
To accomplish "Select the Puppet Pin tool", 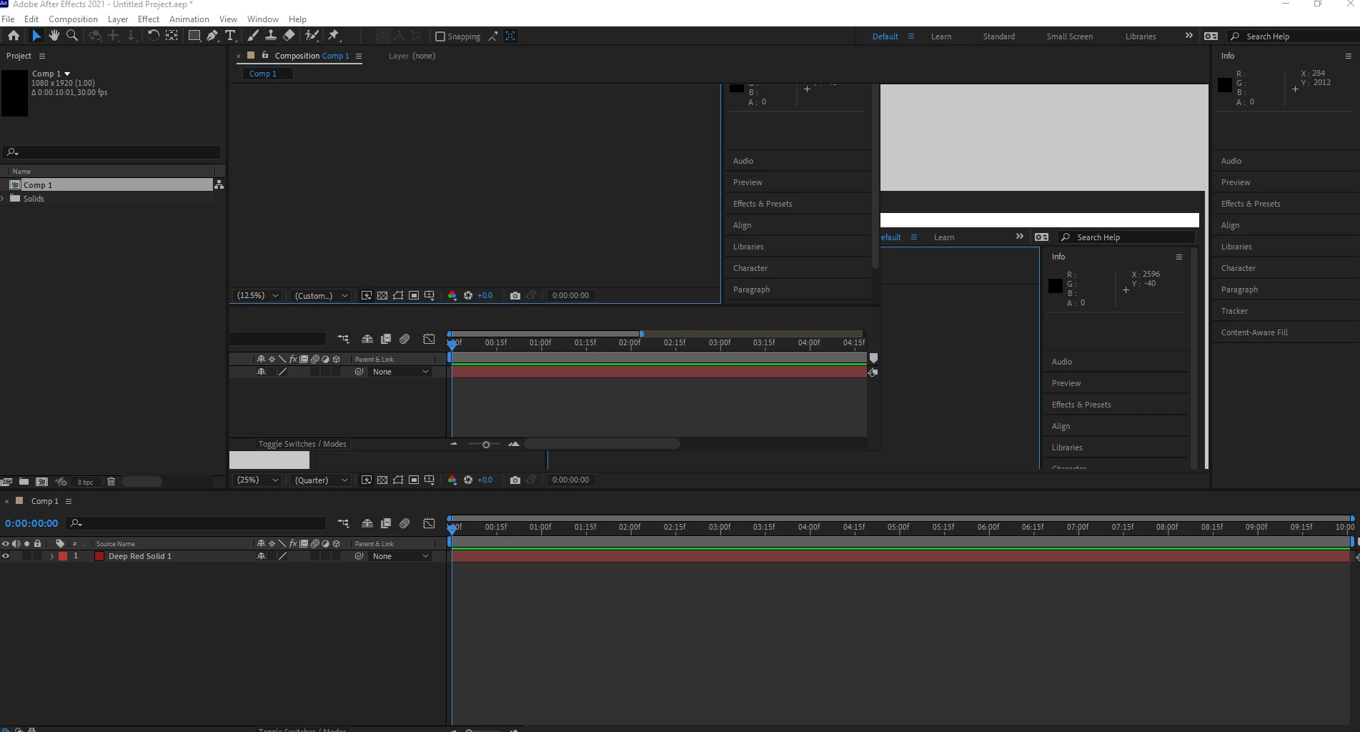I will click(334, 35).
